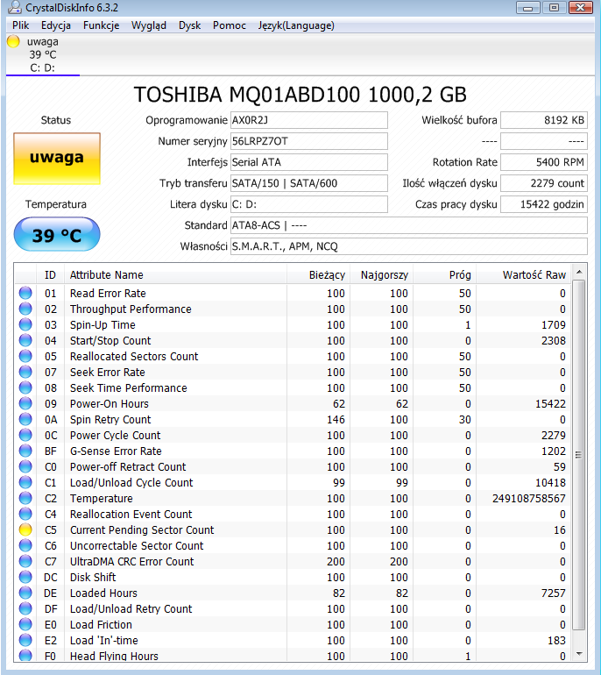
Task: Click the Interfejs field Serial ATA
Action: click(309, 162)
